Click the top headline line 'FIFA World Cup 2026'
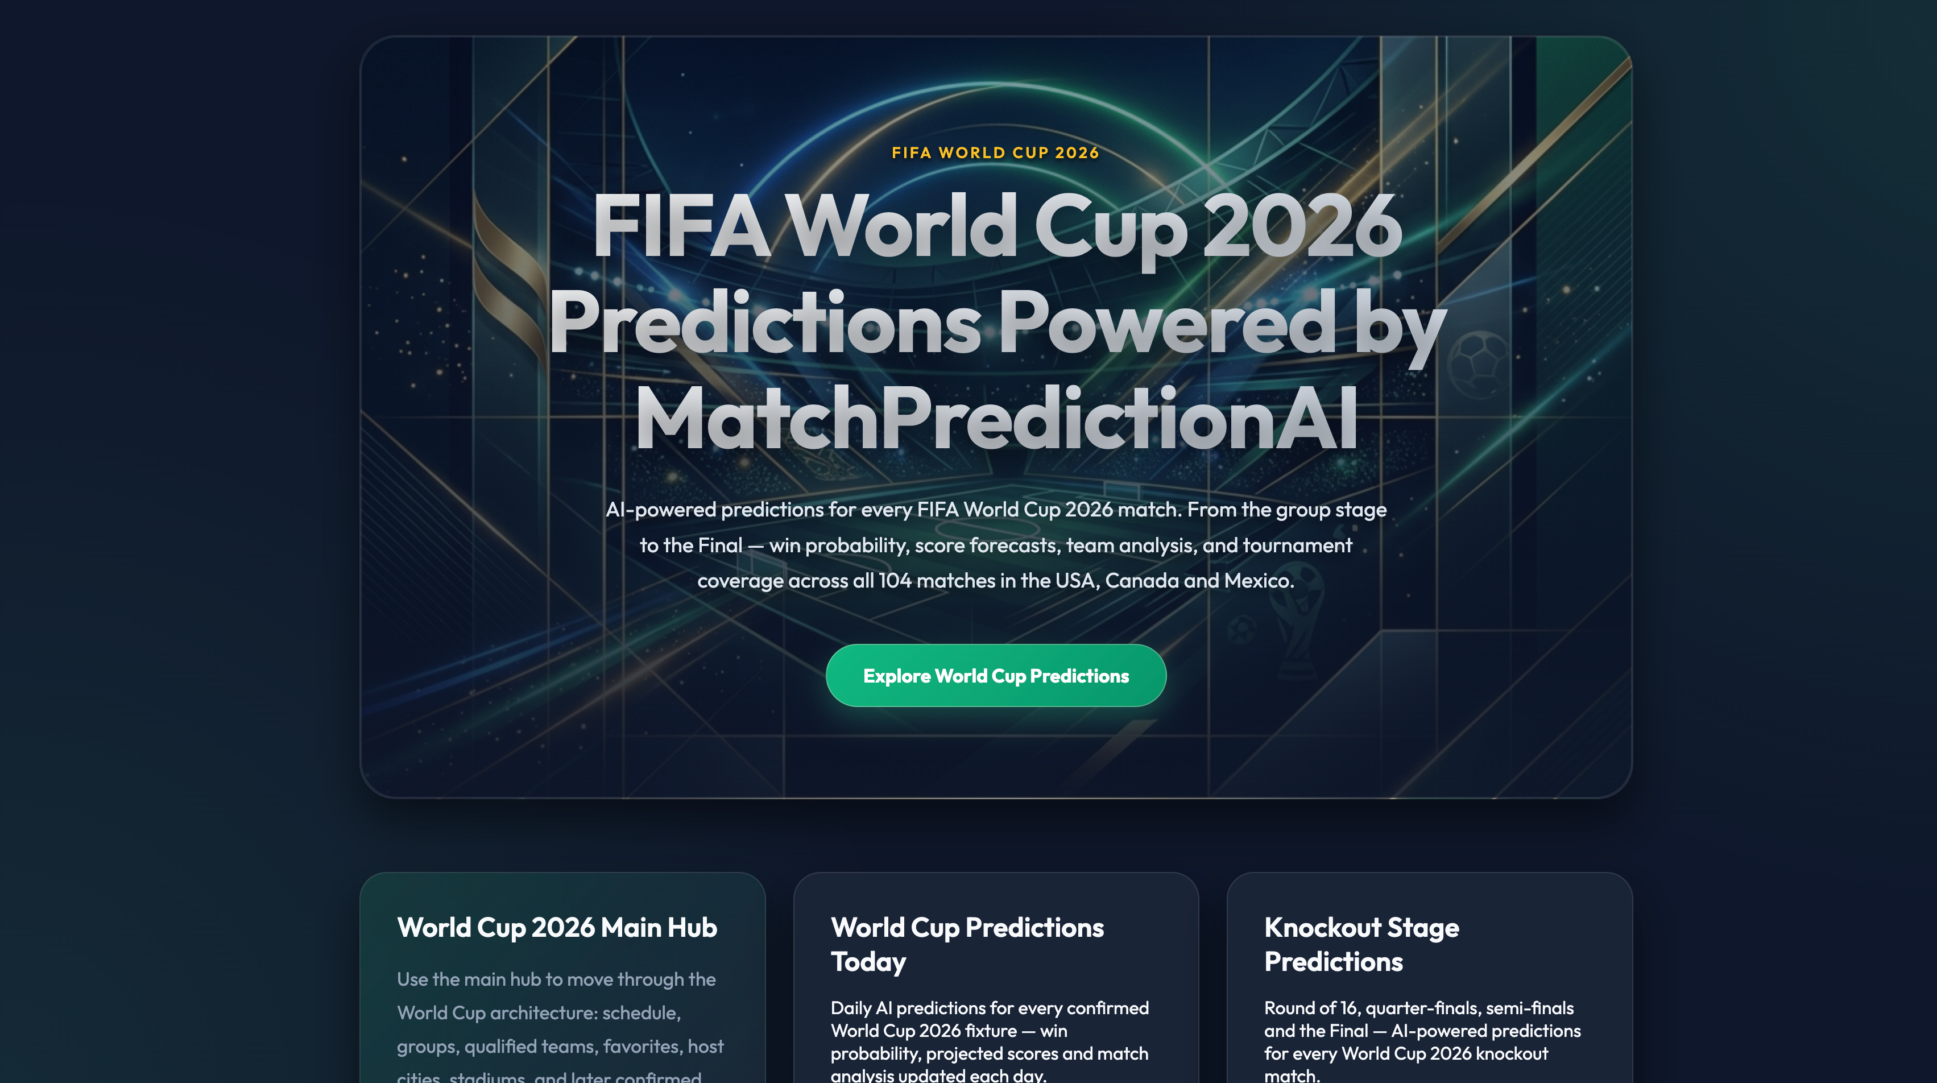This screenshot has width=1937, height=1083. (x=996, y=227)
